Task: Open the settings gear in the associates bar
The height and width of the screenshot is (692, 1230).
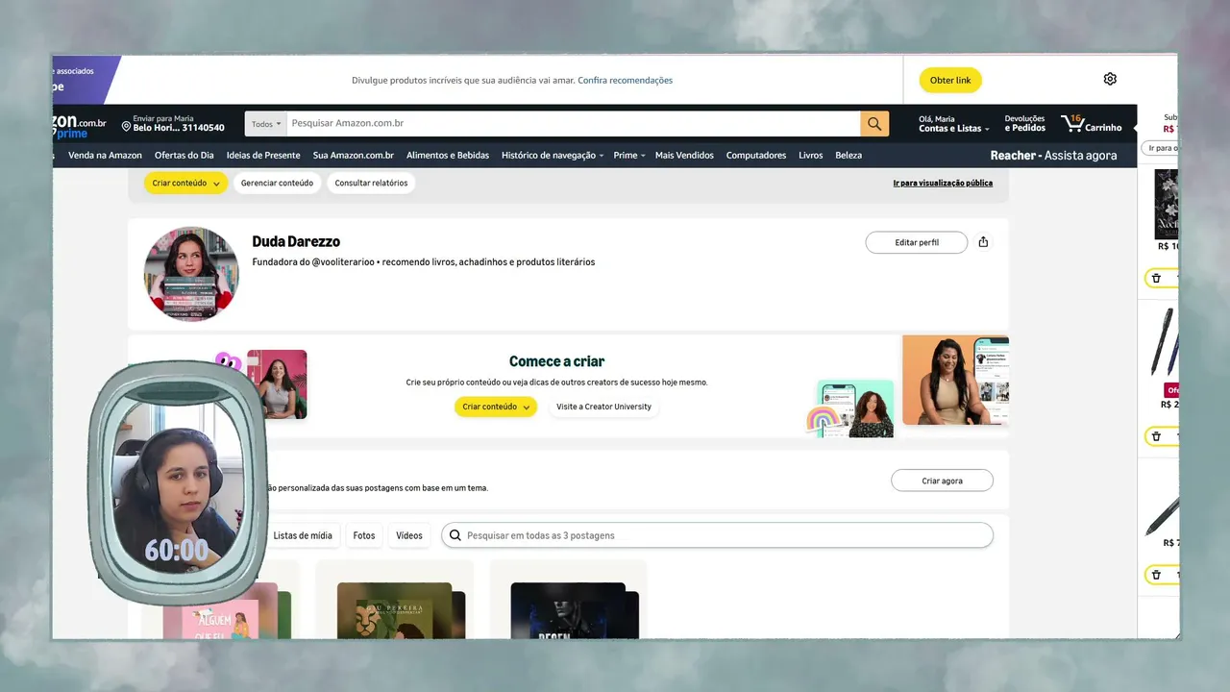Action: [1110, 79]
